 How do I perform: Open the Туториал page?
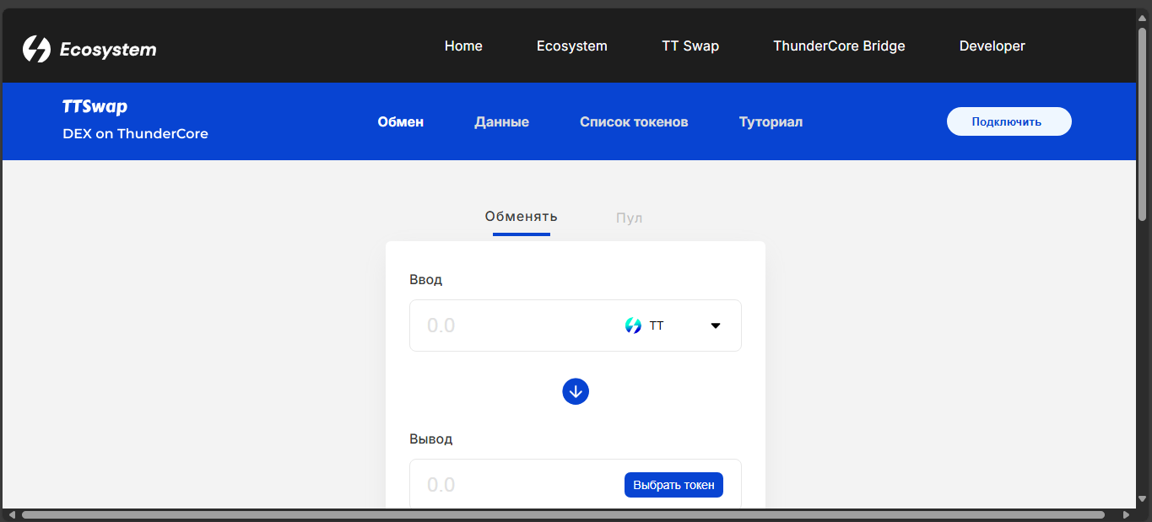[771, 122]
